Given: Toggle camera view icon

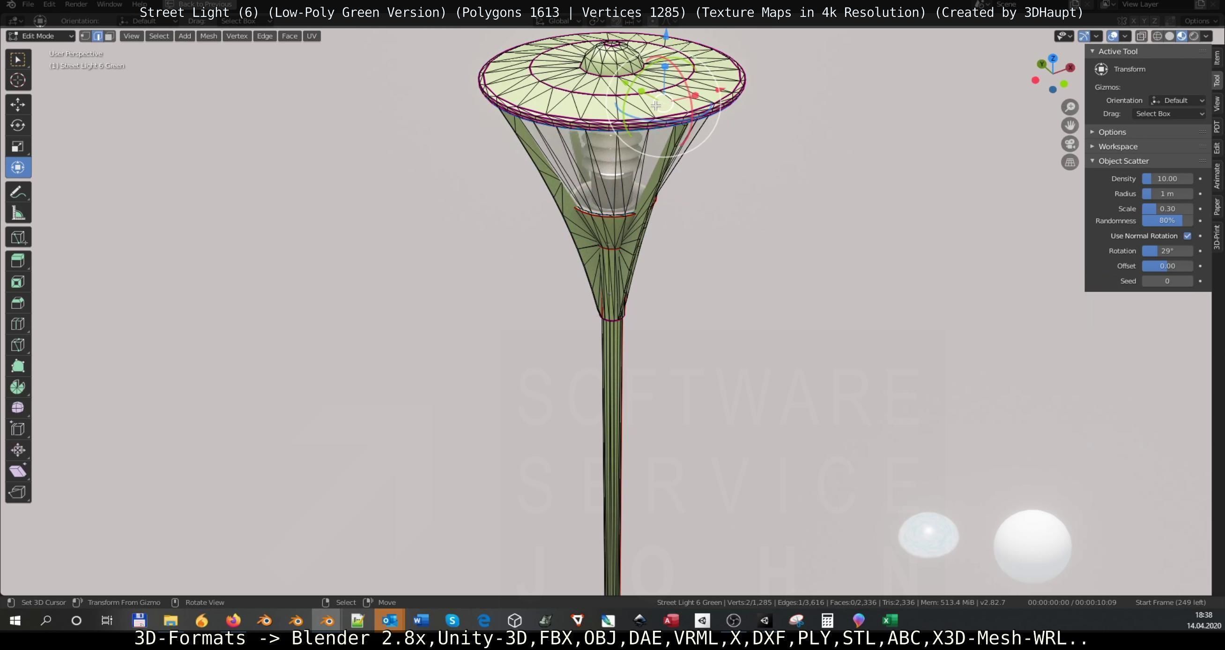Looking at the screenshot, I should (x=1070, y=144).
